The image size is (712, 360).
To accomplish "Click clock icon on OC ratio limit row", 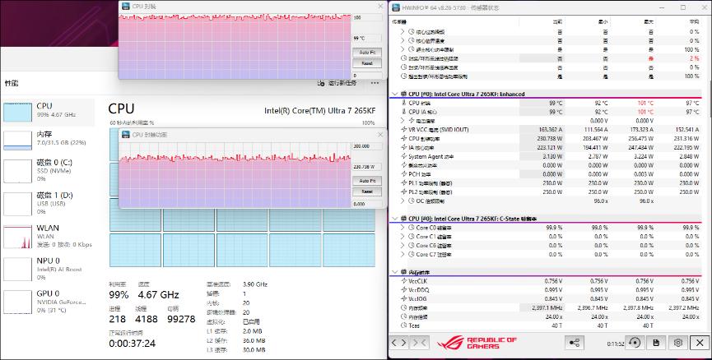I will pos(412,201).
